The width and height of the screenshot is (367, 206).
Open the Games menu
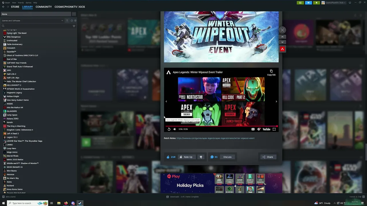(x=28, y=3)
